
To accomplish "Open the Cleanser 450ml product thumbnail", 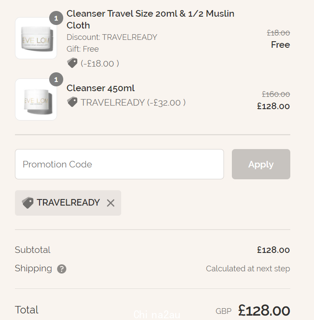I will tap(36, 100).
